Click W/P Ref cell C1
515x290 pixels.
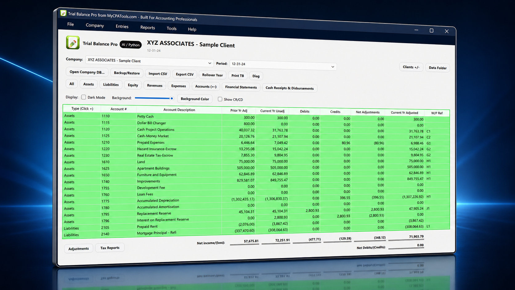pos(428,131)
